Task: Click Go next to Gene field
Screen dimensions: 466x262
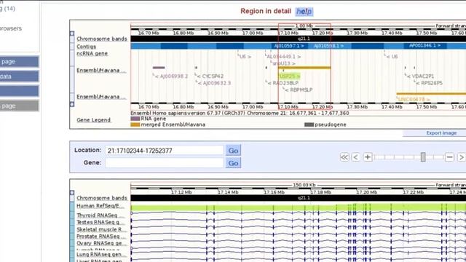Action: 233,163
